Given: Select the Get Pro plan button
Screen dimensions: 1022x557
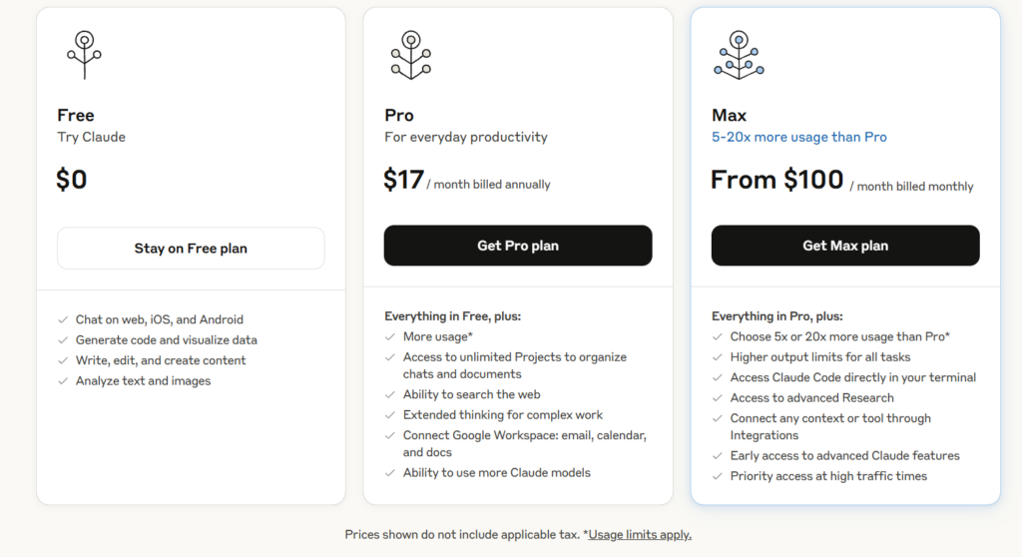Looking at the screenshot, I should 518,246.
